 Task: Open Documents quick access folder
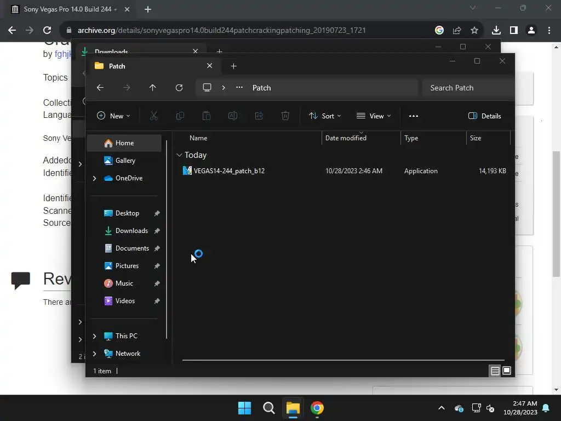[x=124, y=248]
